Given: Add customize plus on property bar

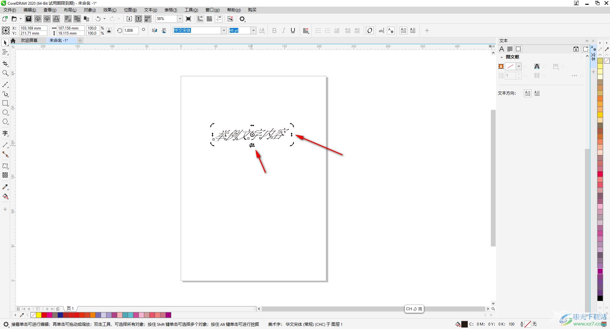Looking at the screenshot, I should tap(427, 30).
